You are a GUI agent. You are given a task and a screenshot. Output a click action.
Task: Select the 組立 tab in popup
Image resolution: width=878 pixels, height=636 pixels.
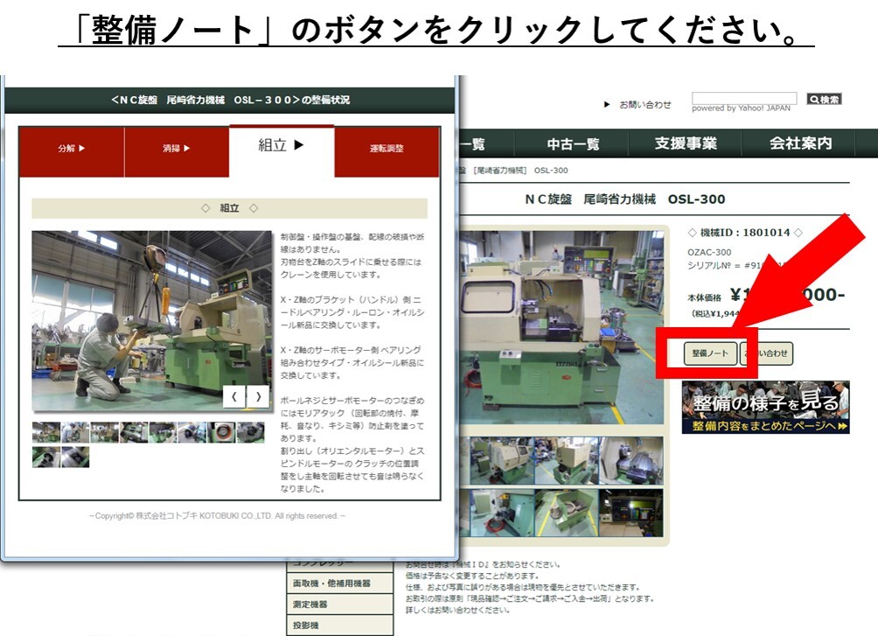[282, 150]
